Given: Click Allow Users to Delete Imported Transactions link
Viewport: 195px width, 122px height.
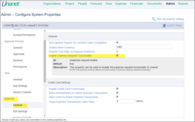Looking at the screenshot, I should [73, 97].
